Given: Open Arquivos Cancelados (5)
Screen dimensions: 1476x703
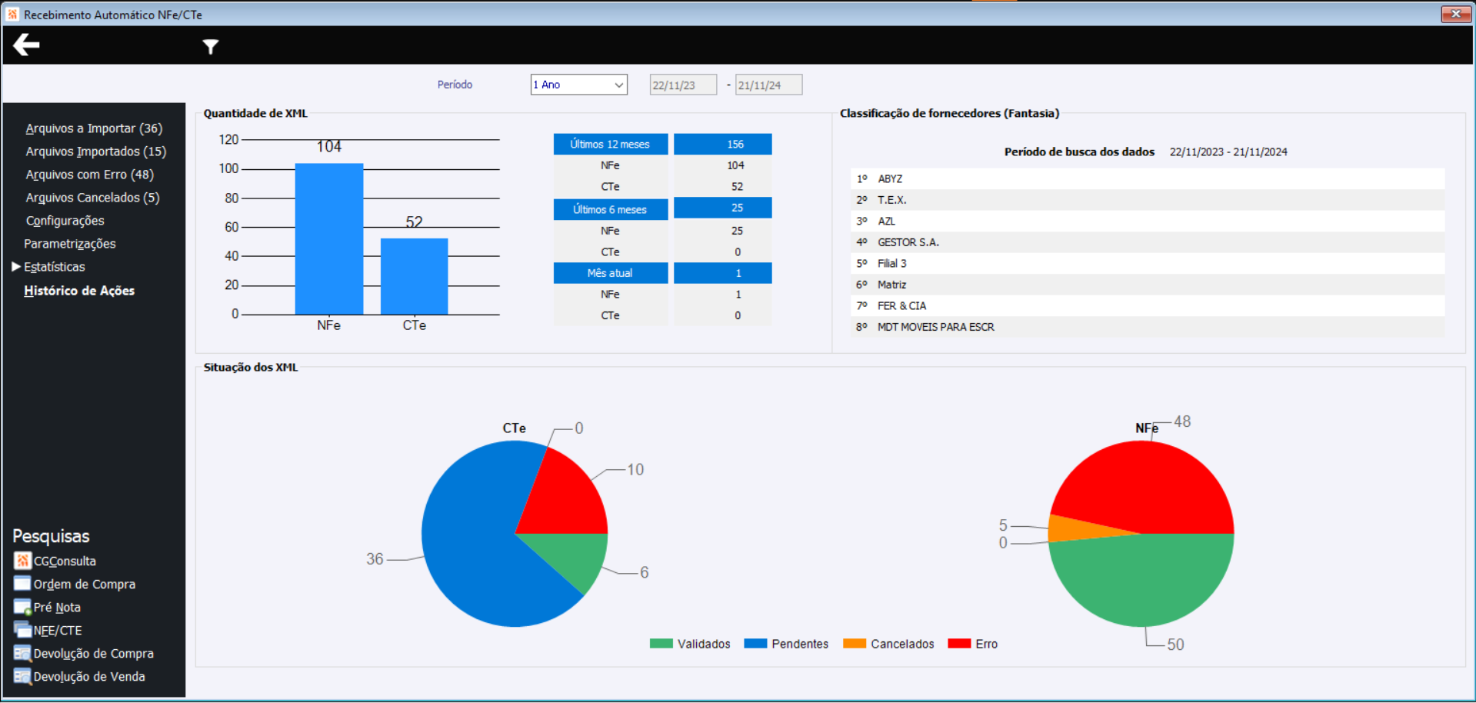Looking at the screenshot, I should [x=93, y=198].
